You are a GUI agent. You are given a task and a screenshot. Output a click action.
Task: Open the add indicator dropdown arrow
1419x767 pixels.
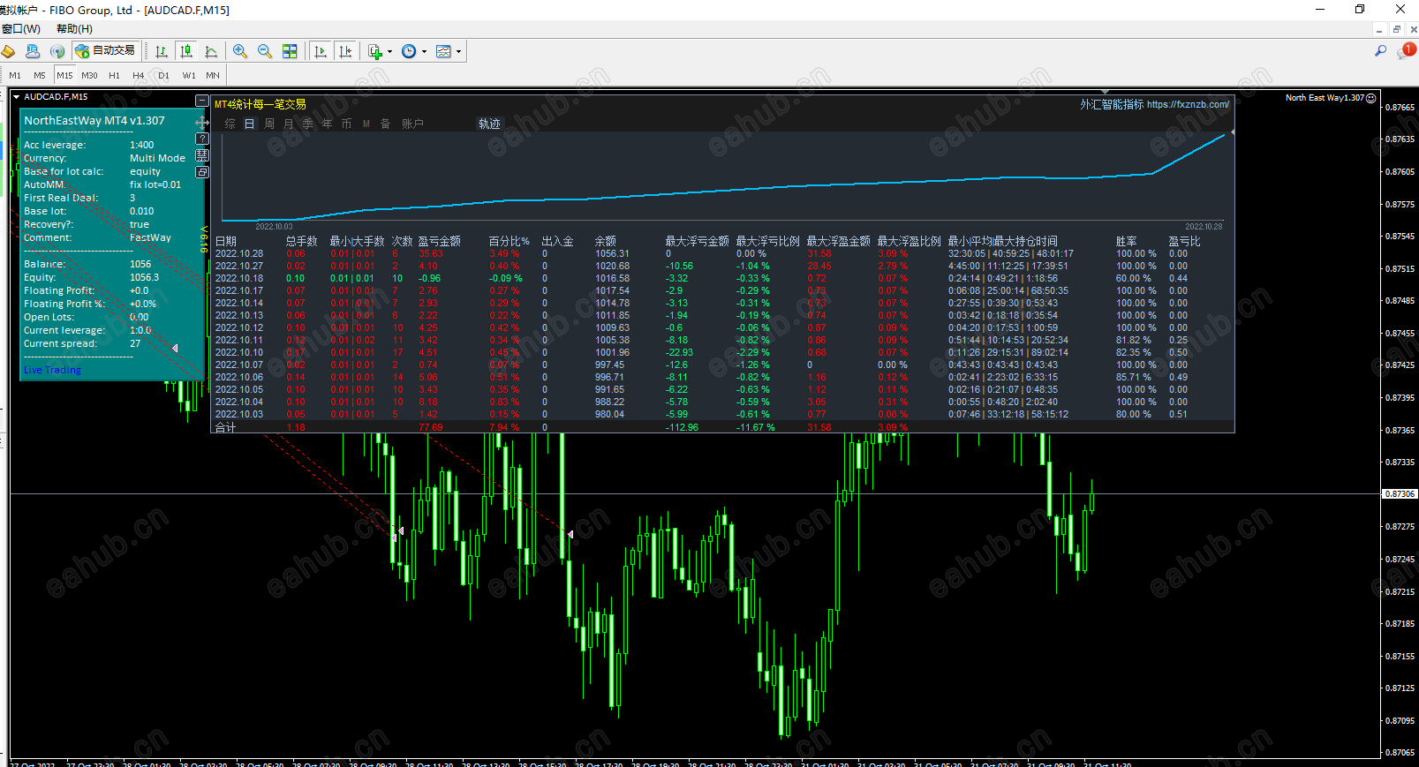click(389, 52)
